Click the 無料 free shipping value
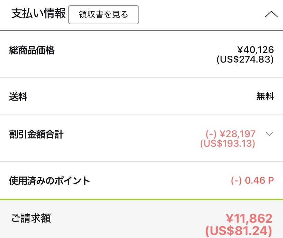This screenshot has width=283, height=238. click(x=265, y=97)
